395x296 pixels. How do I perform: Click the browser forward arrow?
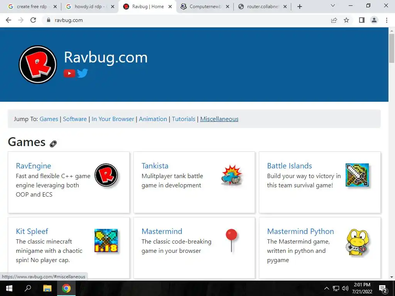(21, 20)
